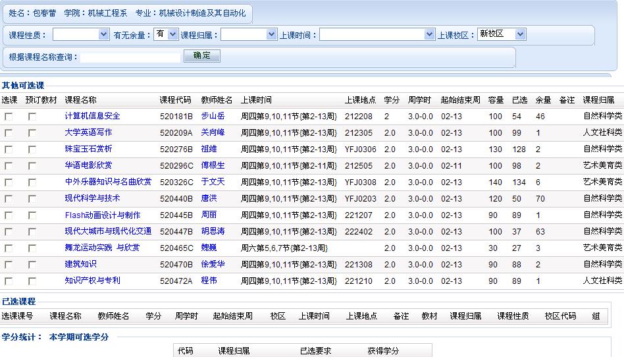The width and height of the screenshot is (624, 357).
Task: Select the 选课 checkbox for 华语电影欣赏
Action: click(9, 166)
